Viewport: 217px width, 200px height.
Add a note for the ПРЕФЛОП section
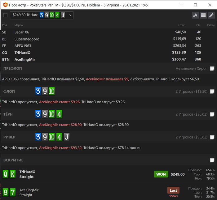[x=212, y=68]
